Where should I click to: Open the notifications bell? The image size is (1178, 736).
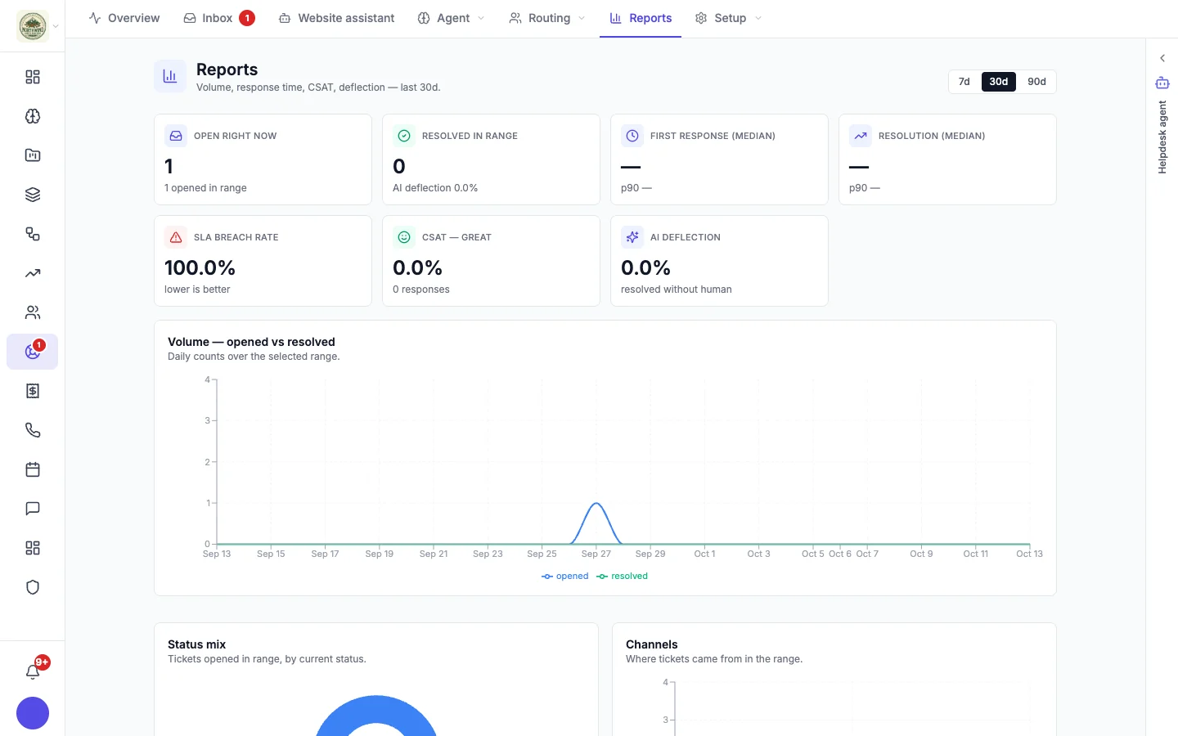point(33,671)
